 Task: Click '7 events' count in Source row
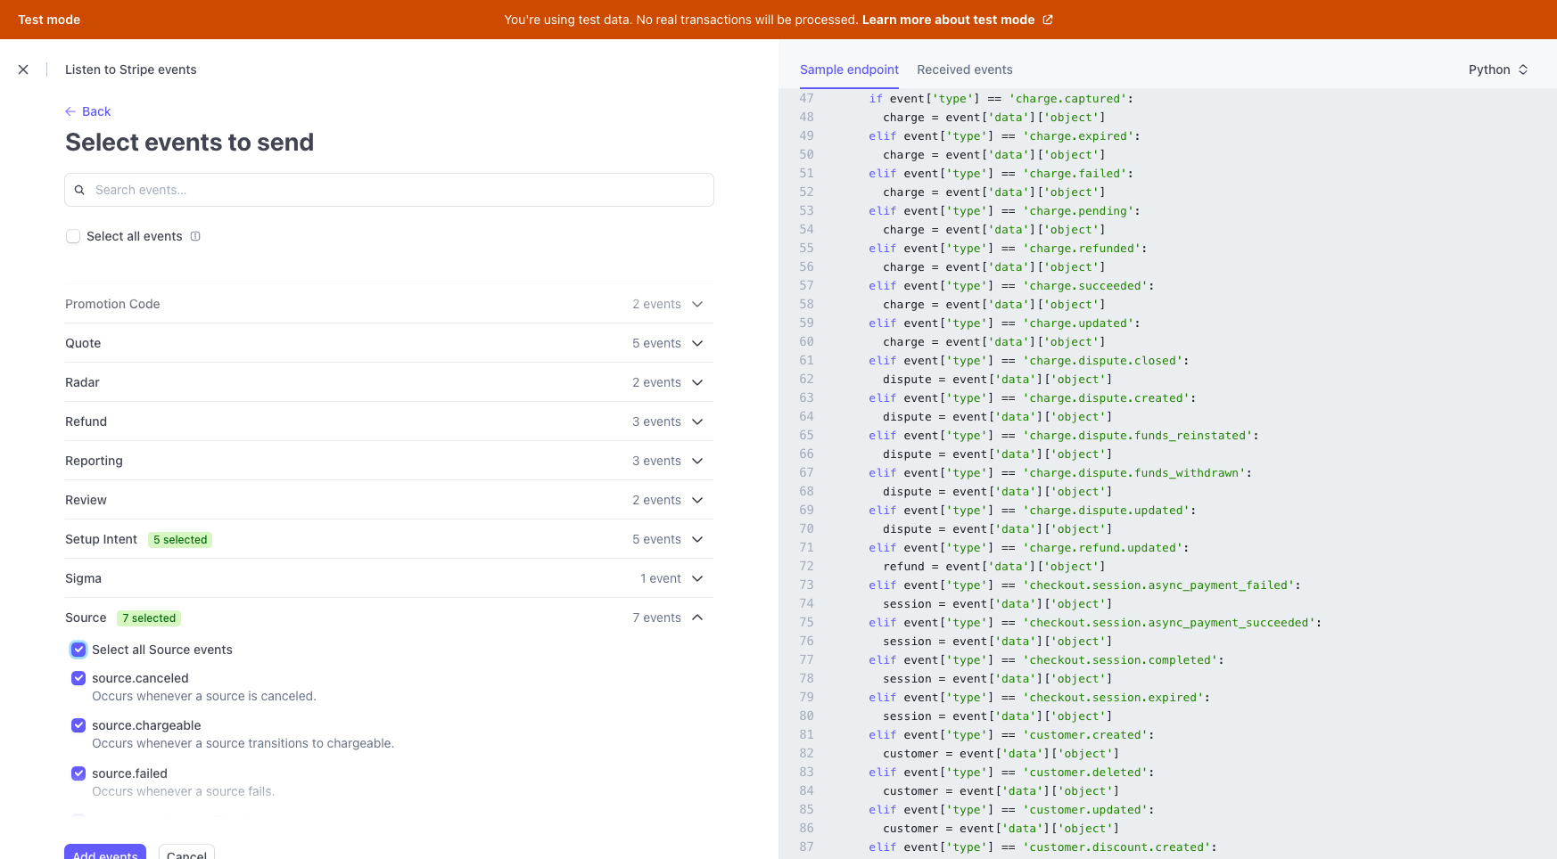coord(656,618)
